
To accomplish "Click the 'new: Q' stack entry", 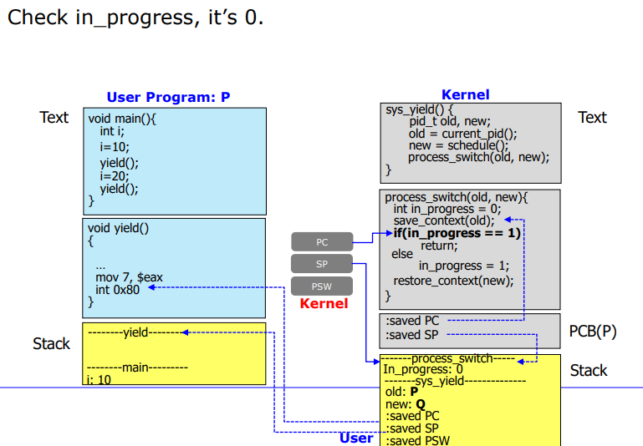I will coord(406,404).
